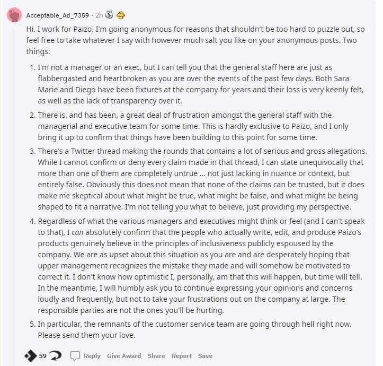Share this comment
Viewport: 383px width, 366px height.
point(156,356)
